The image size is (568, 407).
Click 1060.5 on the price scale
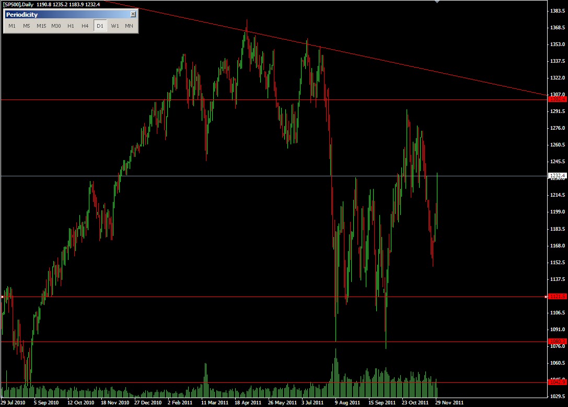[x=558, y=363]
